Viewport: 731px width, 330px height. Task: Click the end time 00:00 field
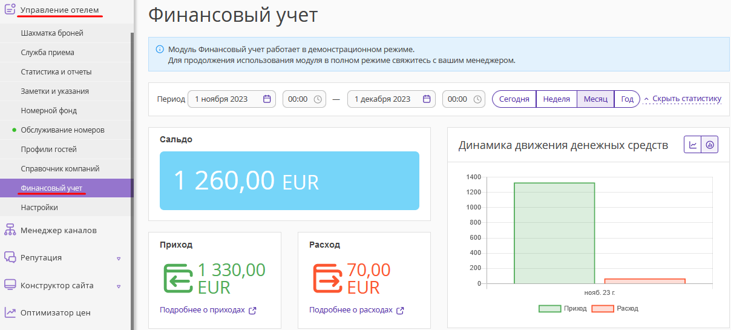click(x=464, y=99)
